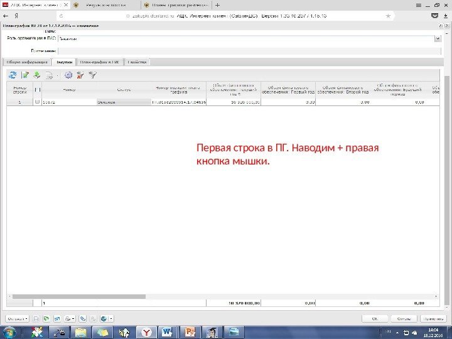Screen dimensions: 452x339
Task: Click the Yandex 'Я' home button
Action: point(16,16)
